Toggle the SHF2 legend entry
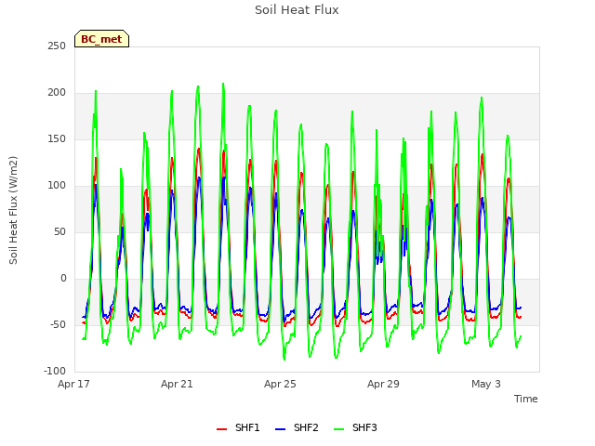 click(297, 427)
